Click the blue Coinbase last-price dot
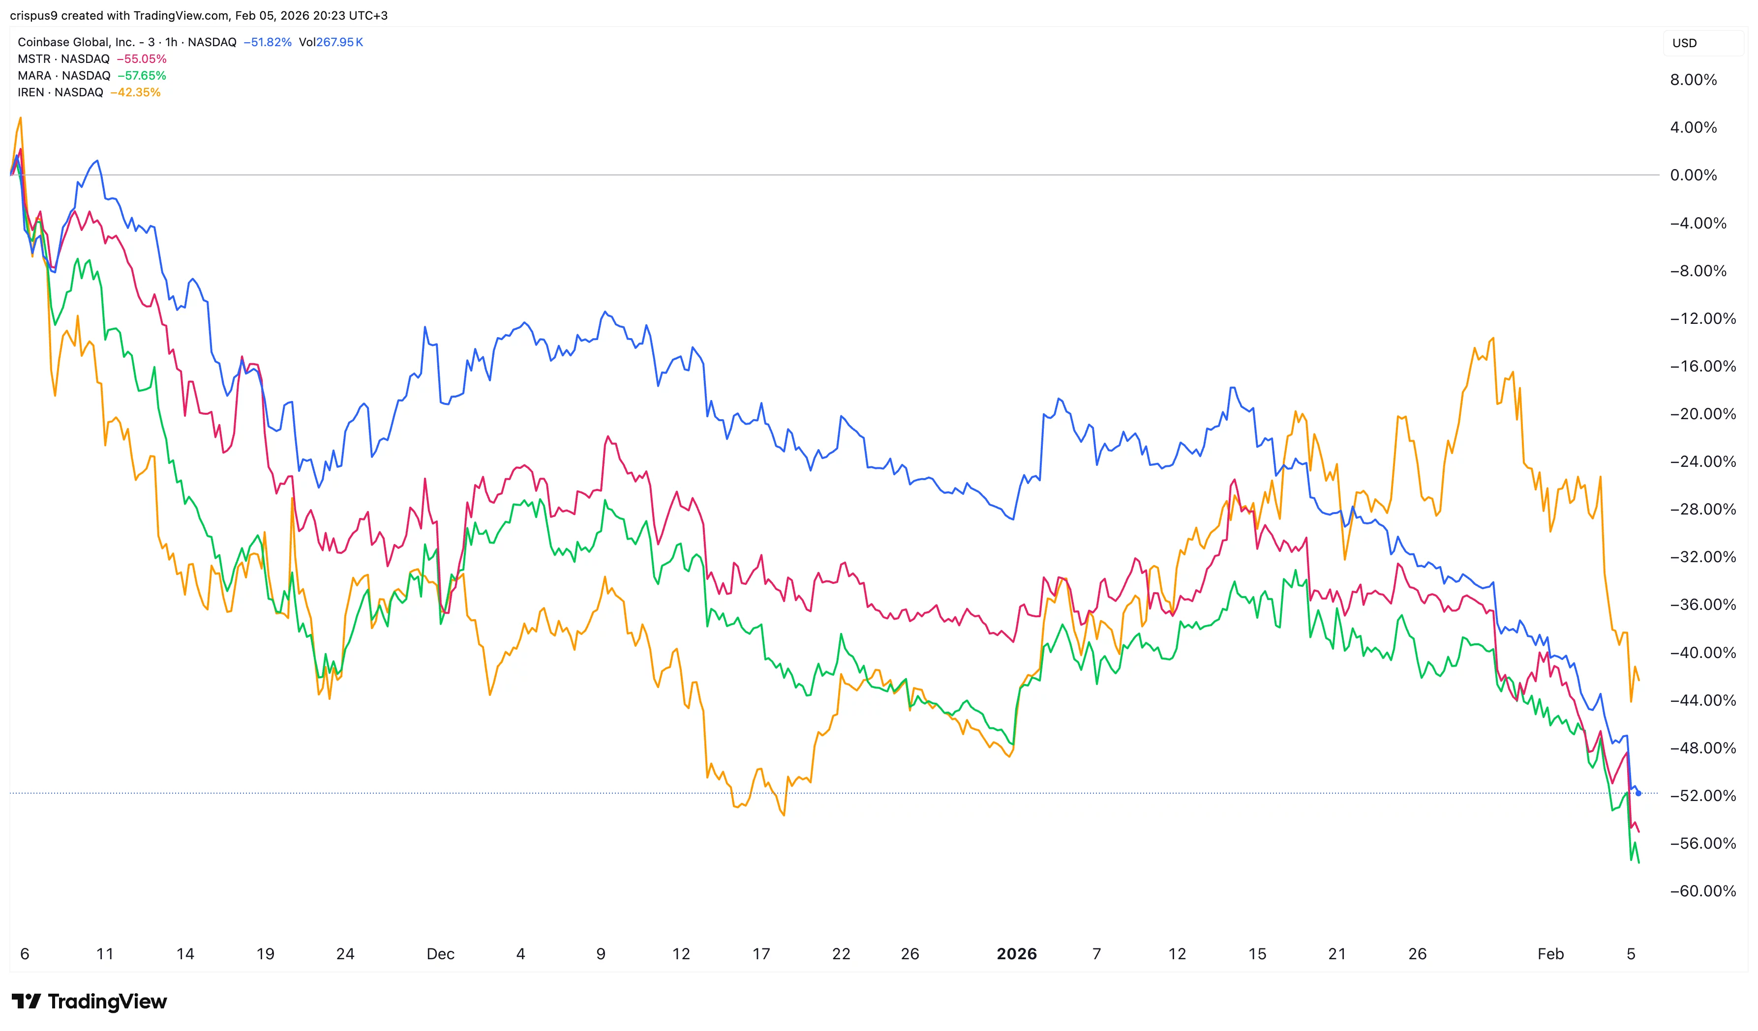The width and height of the screenshot is (1758, 1031). (x=1638, y=793)
